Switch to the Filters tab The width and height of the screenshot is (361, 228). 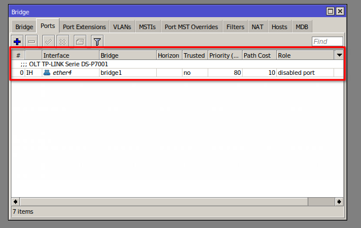[235, 27]
